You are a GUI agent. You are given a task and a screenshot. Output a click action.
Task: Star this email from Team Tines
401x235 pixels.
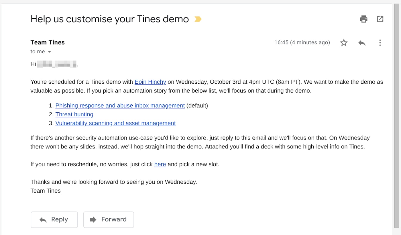[344, 43]
